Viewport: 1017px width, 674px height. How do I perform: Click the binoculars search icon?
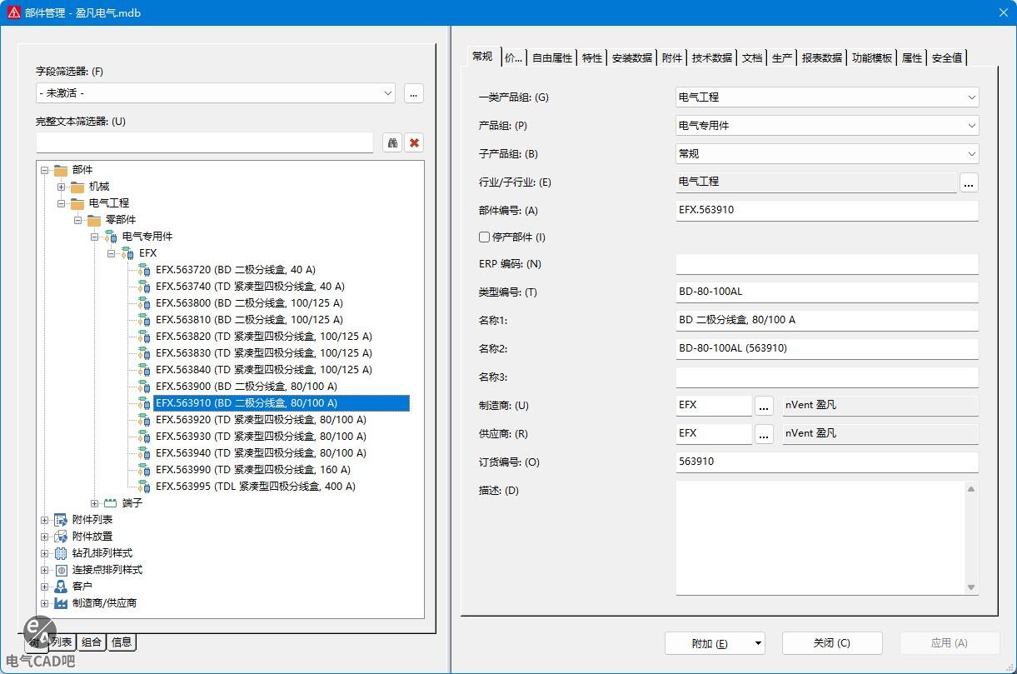(x=392, y=142)
